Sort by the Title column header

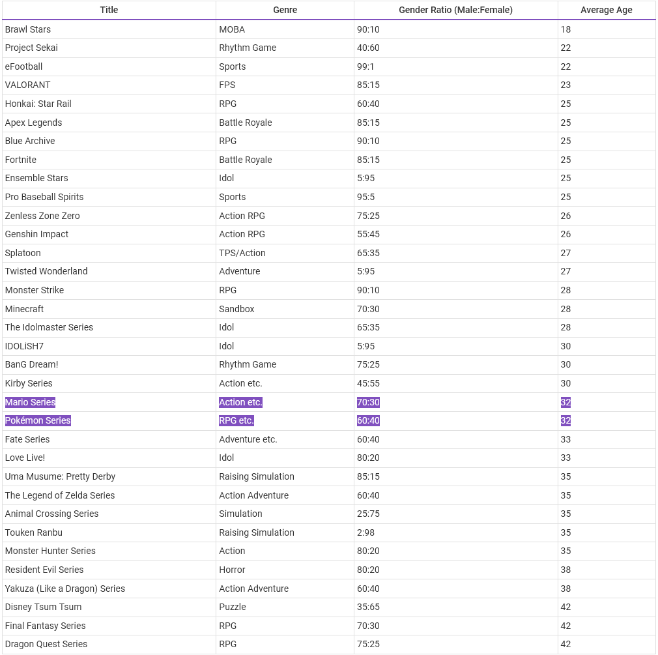coord(109,10)
